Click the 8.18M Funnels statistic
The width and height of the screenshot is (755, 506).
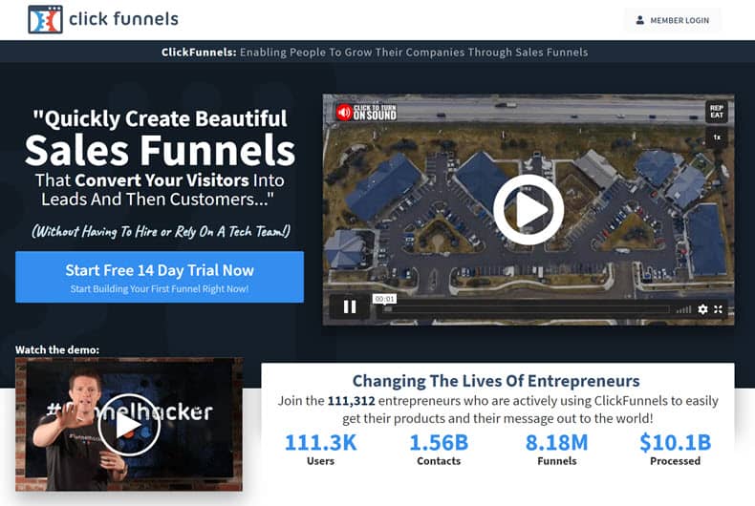[557, 450]
